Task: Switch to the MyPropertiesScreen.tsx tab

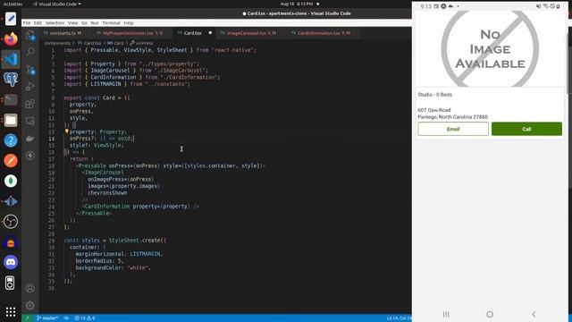Action: point(131,33)
